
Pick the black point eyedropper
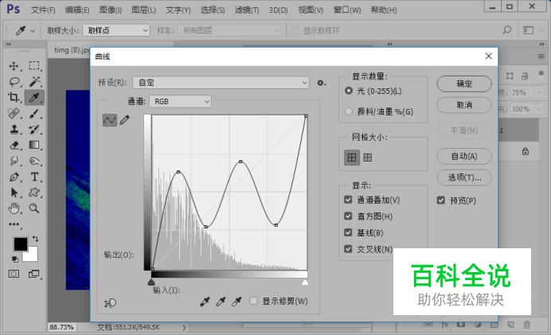click(205, 302)
